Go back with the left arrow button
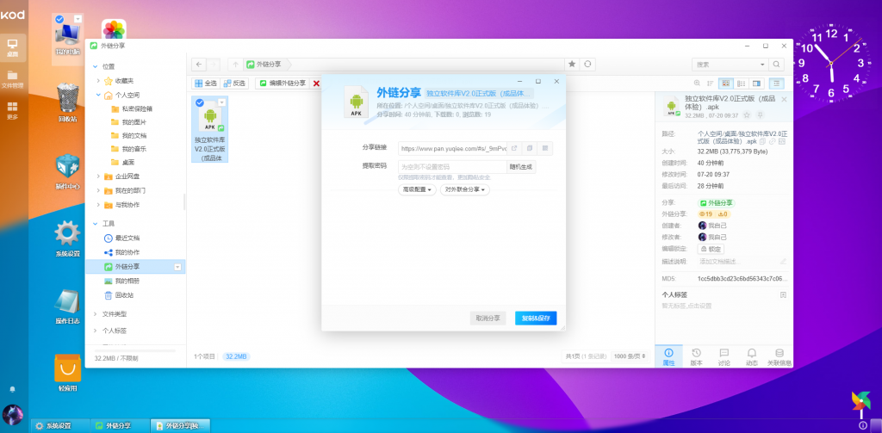The image size is (882, 433). pyautogui.click(x=199, y=64)
